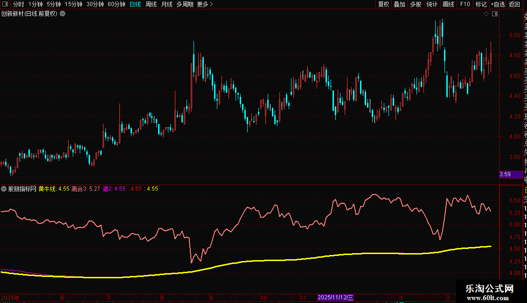Viewport: 527px width, 303px height.
Task: Switch to 分时 intraday view
Action: (19, 4)
